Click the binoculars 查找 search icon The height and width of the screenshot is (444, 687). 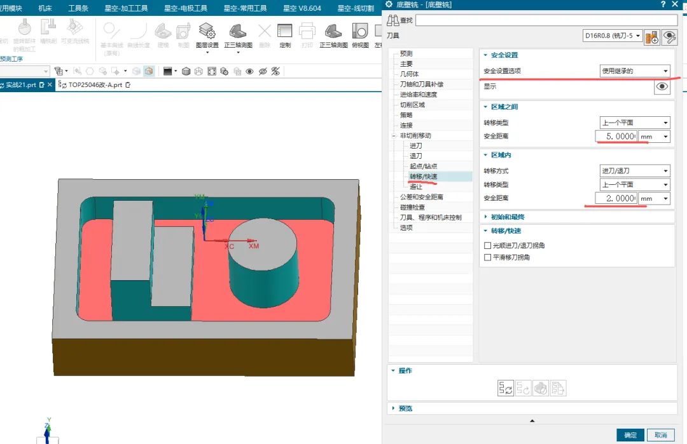coord(393,20)
